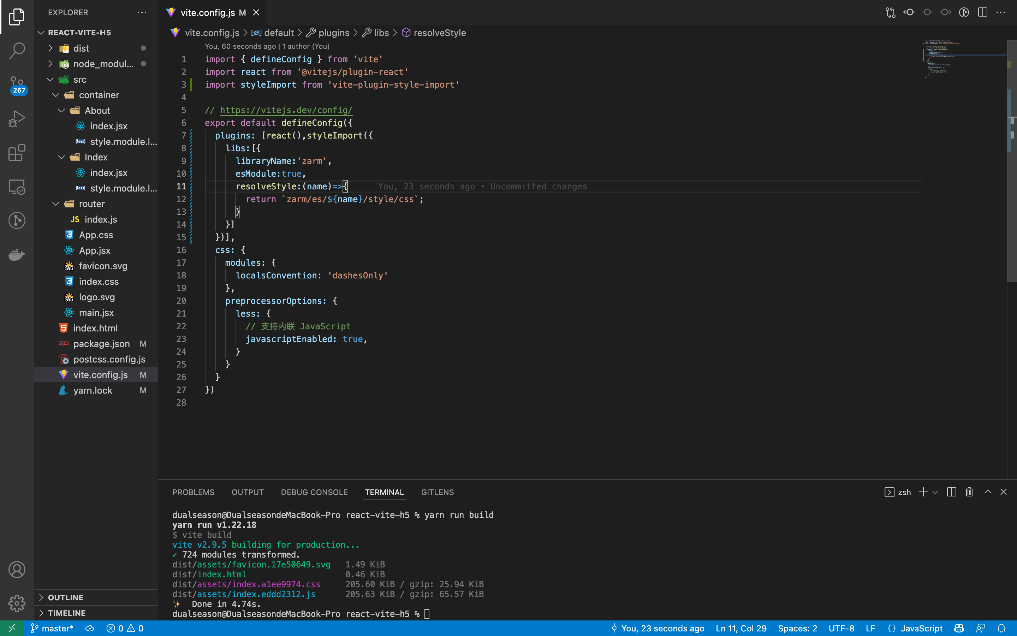
Task: Open the Search view in activity bar
Action: tap(17, 51)
